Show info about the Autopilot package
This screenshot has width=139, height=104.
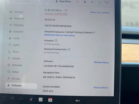pos(56,41)
